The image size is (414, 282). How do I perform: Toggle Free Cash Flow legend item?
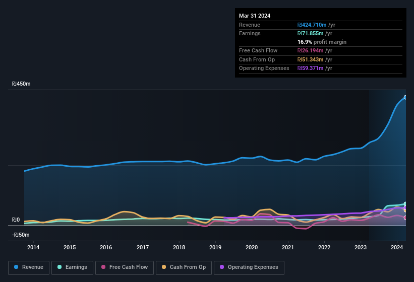124,267
